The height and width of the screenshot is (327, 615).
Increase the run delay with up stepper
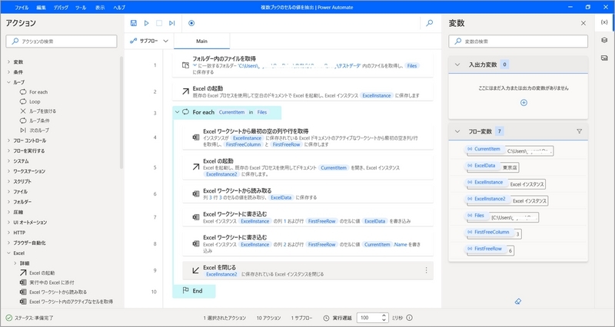[384, 315]
